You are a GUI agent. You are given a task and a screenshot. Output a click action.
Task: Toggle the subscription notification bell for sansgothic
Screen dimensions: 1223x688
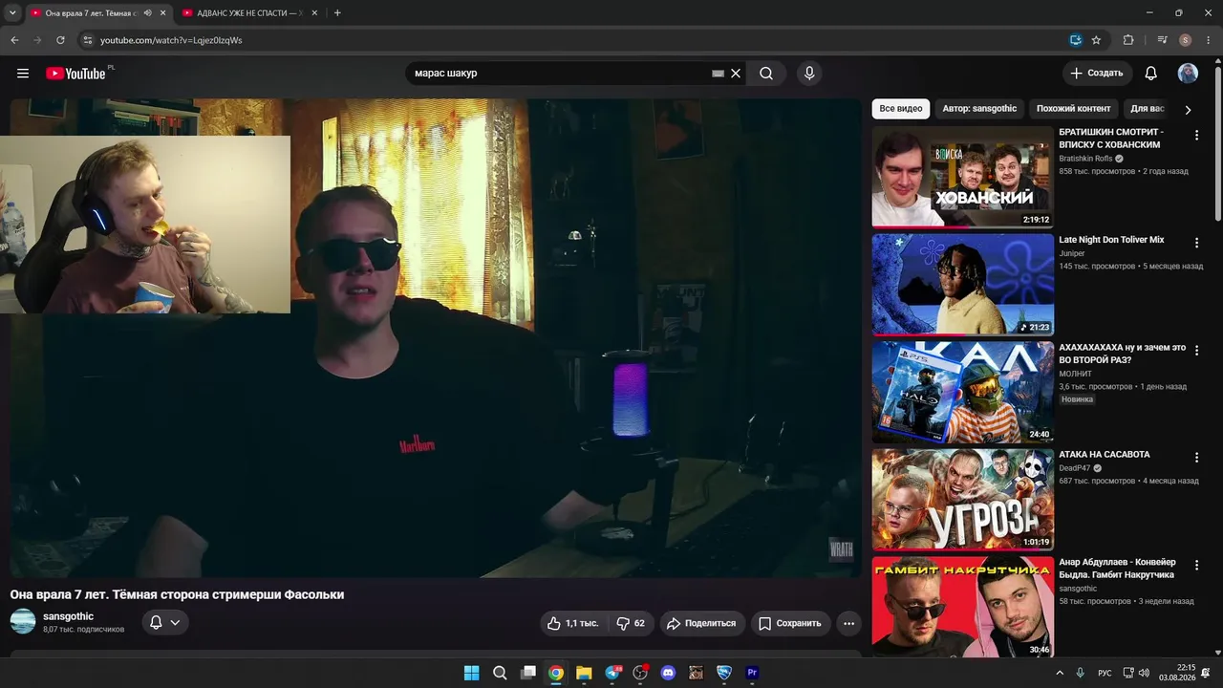(157, 623)
